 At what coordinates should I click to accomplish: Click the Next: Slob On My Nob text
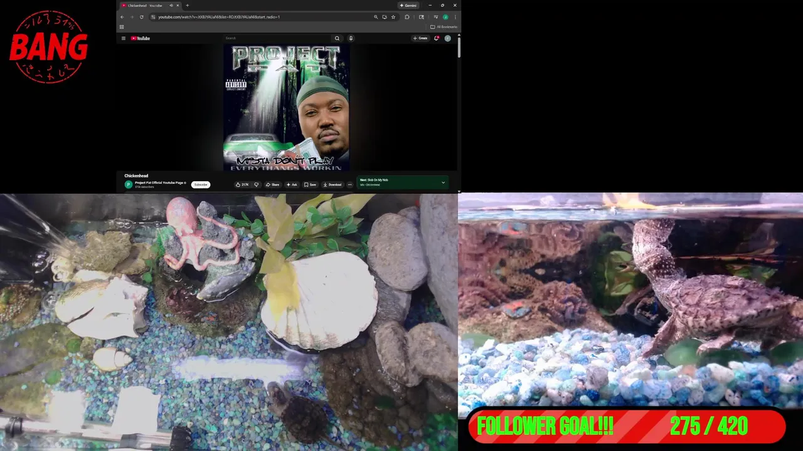pos(374,180)
